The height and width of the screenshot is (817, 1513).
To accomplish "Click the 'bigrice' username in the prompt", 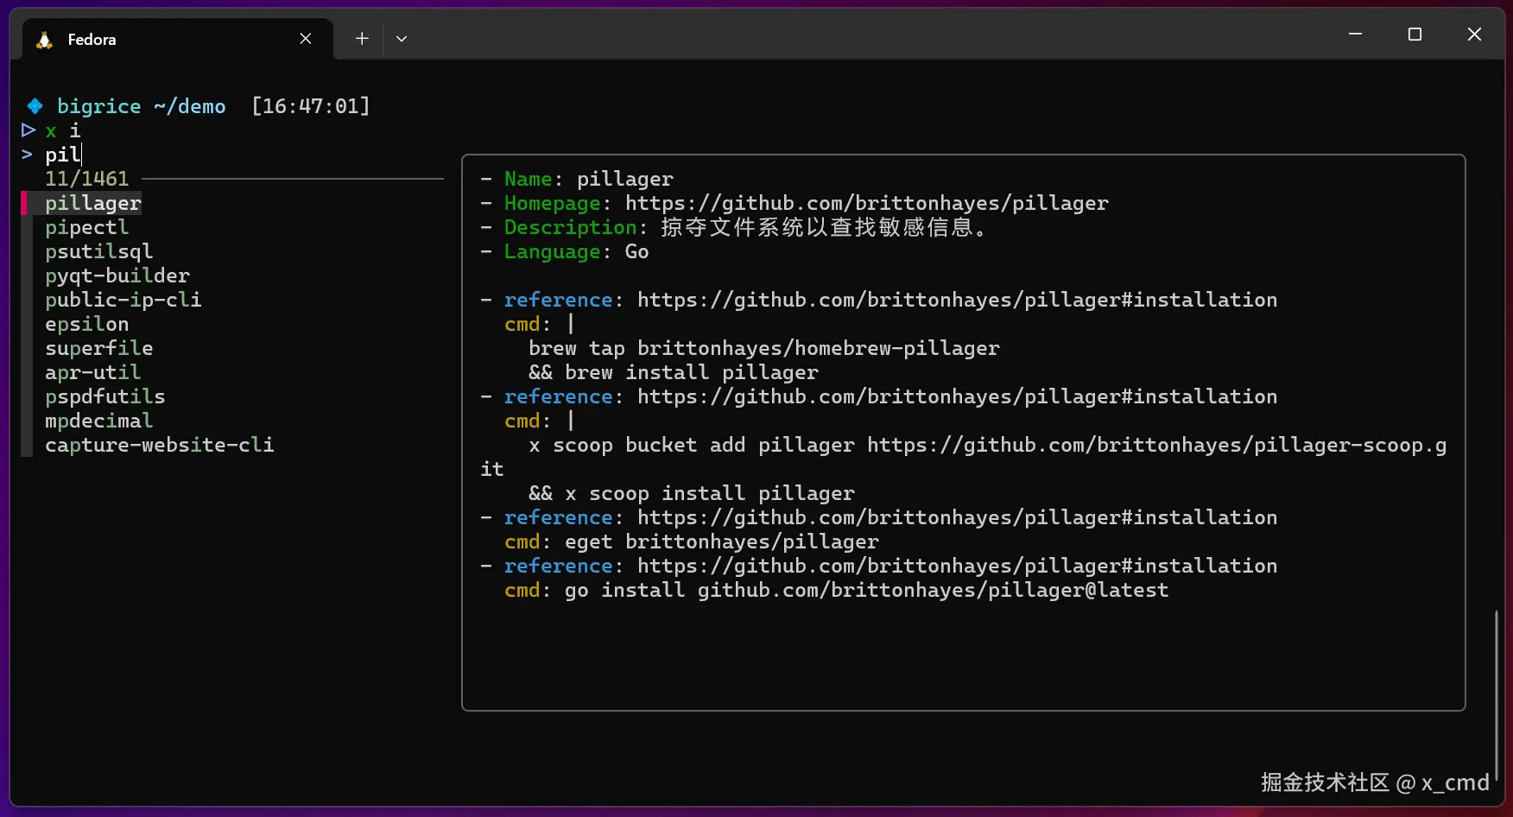I will pos(99,106).
